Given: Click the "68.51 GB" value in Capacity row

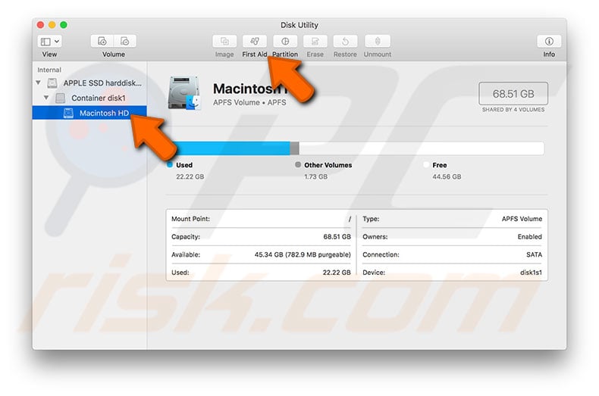Looking at the screenshot, I should [x=337, y=236].
